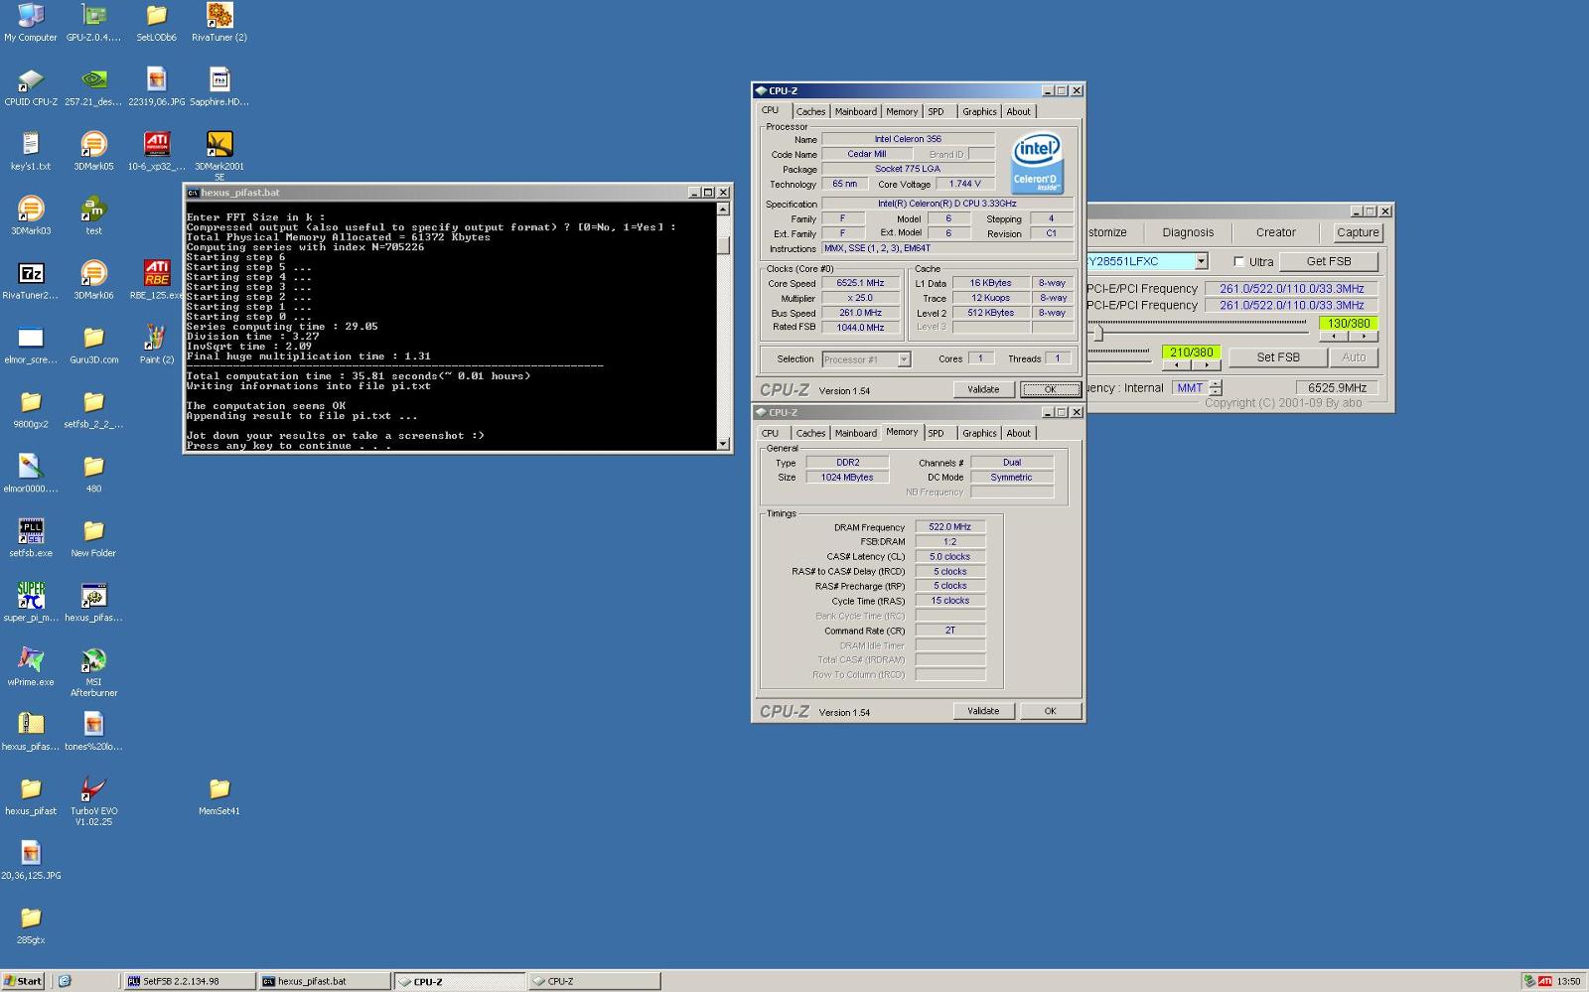Image resolution: width=1589 pixels, height=992 pixels.
Task: Decrease 130/380 value with left arrow
Action: tap(1334, 337)
